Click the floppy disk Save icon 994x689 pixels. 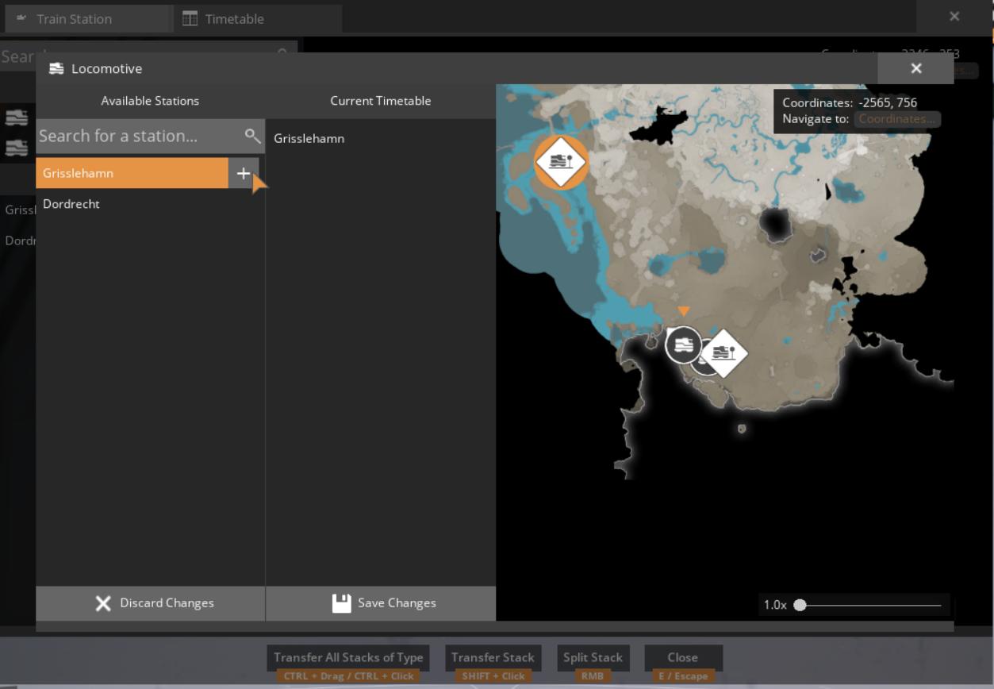tap(341, 603)
